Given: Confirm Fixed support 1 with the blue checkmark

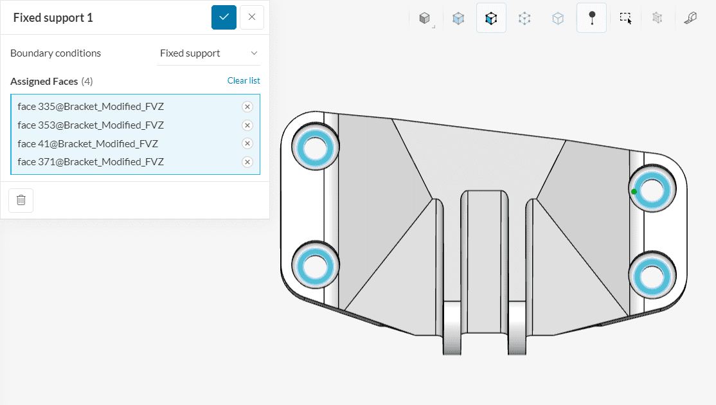Looking at the screenshot, I should (x=224, y=17).
